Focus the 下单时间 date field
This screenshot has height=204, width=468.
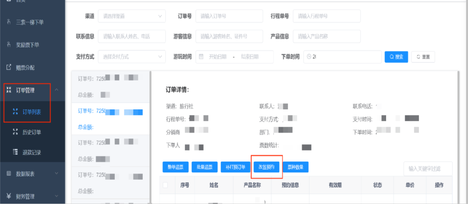[342, 57]
